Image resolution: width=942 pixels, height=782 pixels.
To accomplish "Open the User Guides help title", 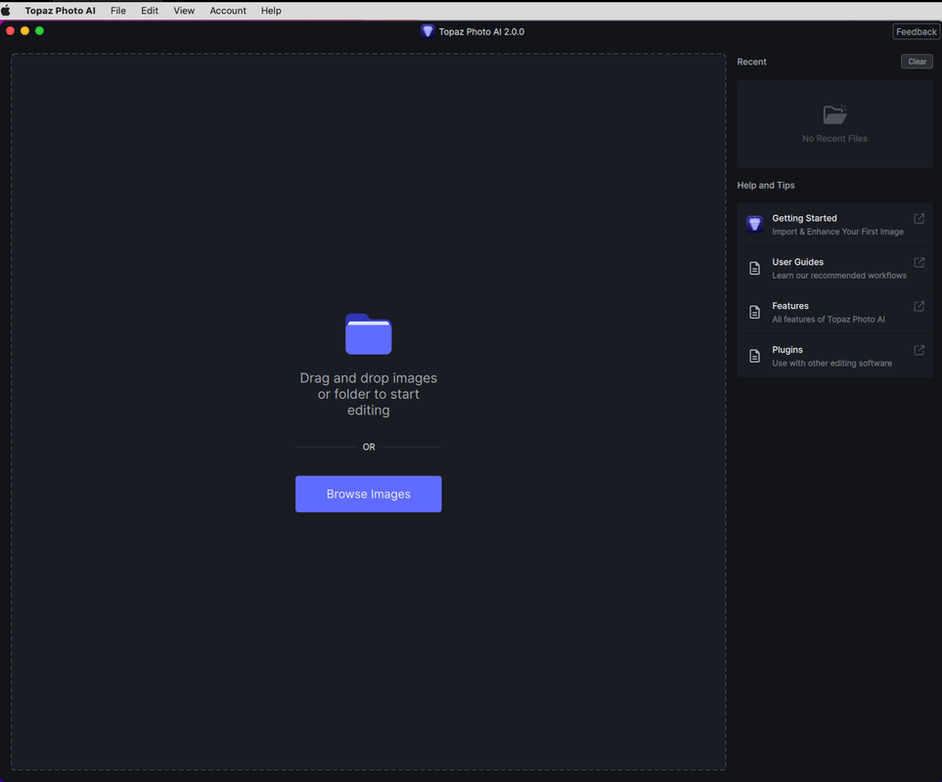I will pyautogui.click(x=797, y=262).
